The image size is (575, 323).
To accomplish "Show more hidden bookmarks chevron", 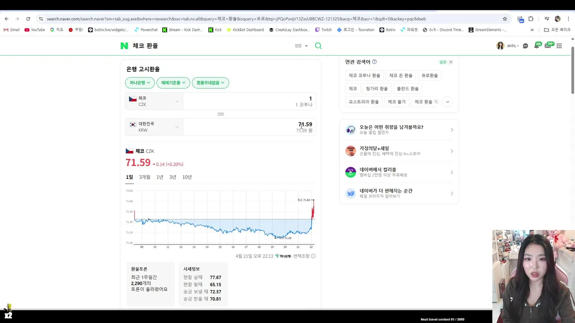I will click(x=532, y=30).
